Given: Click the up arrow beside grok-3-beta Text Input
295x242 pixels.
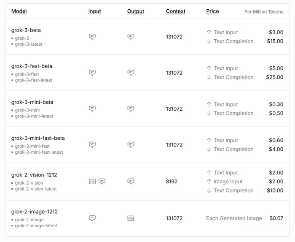Looking at the screenshot, I should (x=209, y=32).
